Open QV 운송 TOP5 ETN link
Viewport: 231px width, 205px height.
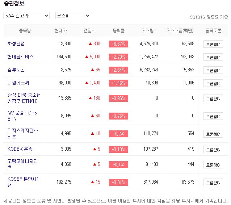pos(22,116)
